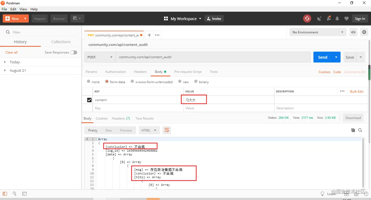371x200 pixels.
Task: Select the binary body radio button
Action: [196, 81]
